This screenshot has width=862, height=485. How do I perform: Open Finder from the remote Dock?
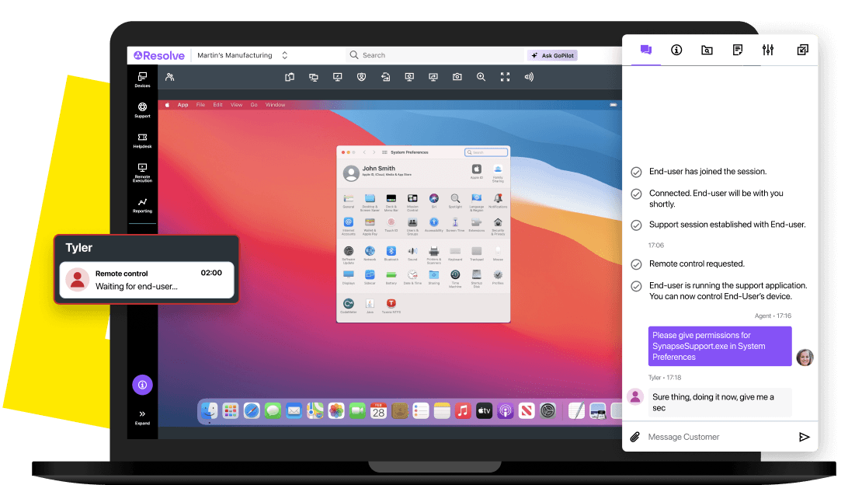click(x=210, y=410)
